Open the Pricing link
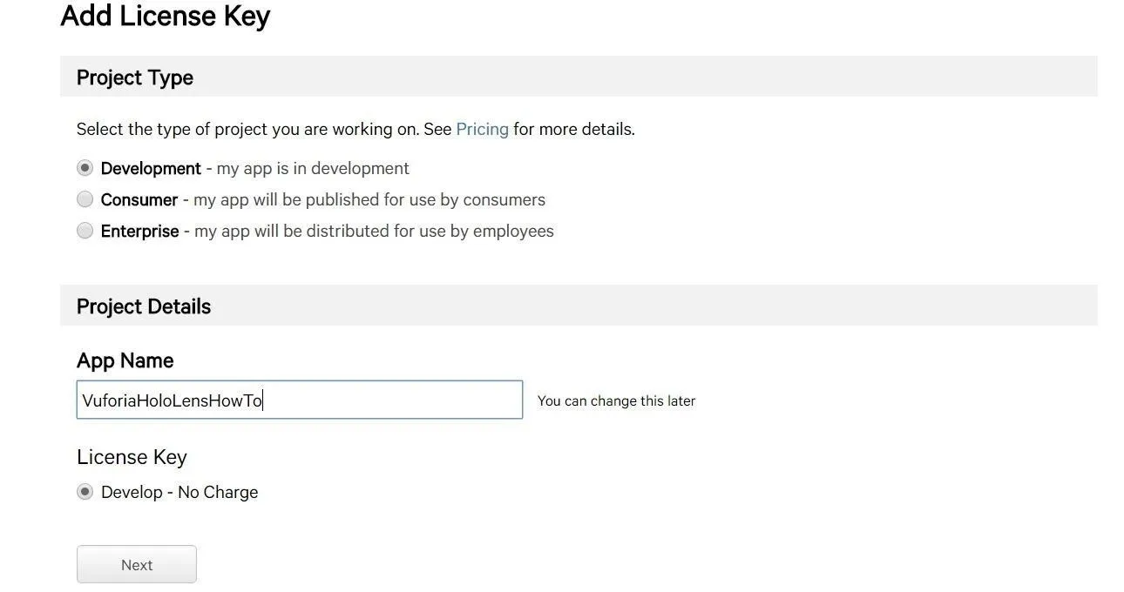Image resolution: width=1124 pixels, height=592 pixels. pyautogui.click(x=482, y=129)
